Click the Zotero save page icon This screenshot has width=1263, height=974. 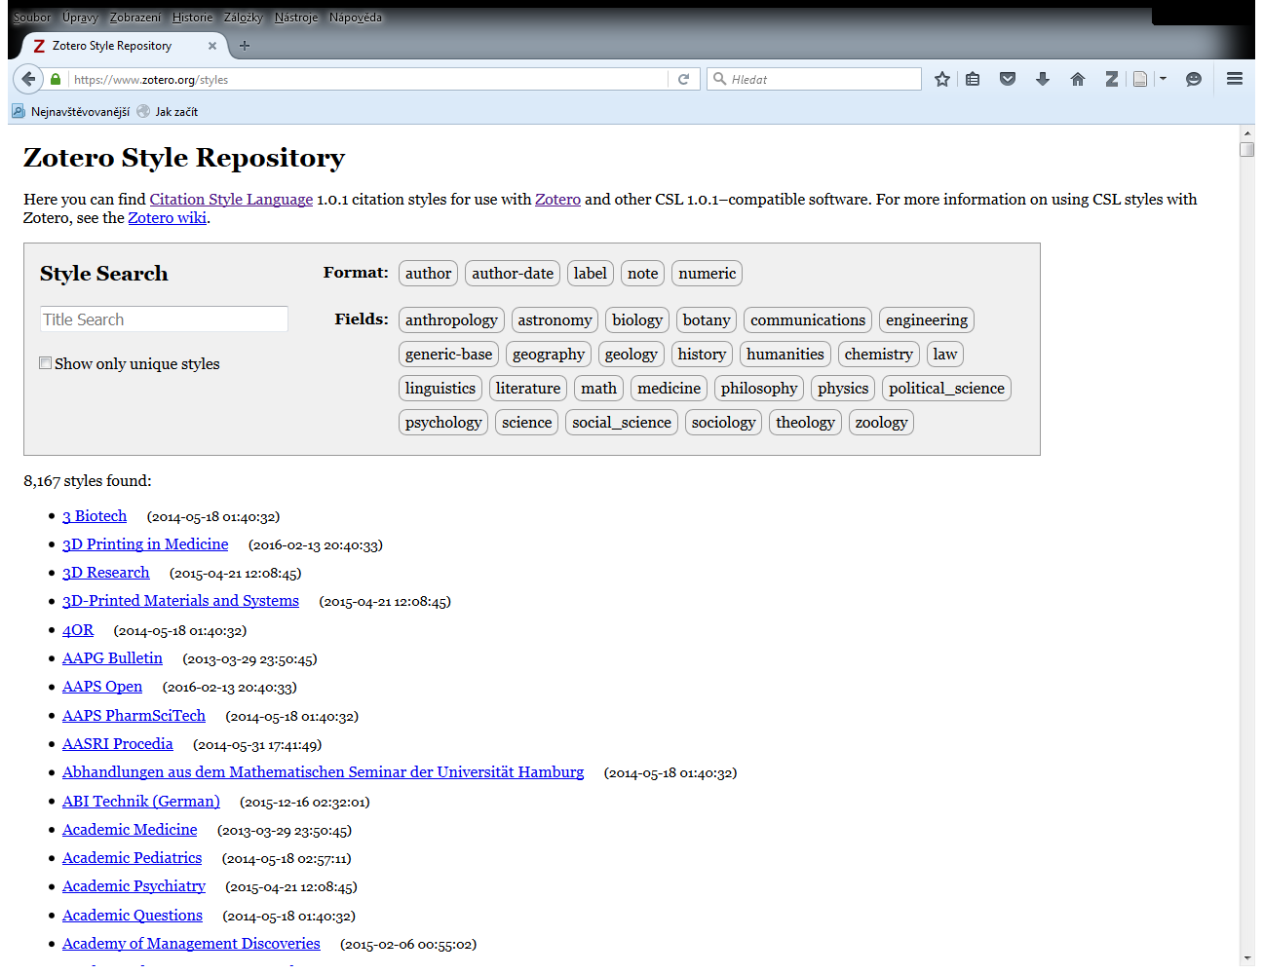coord(1140,79)
